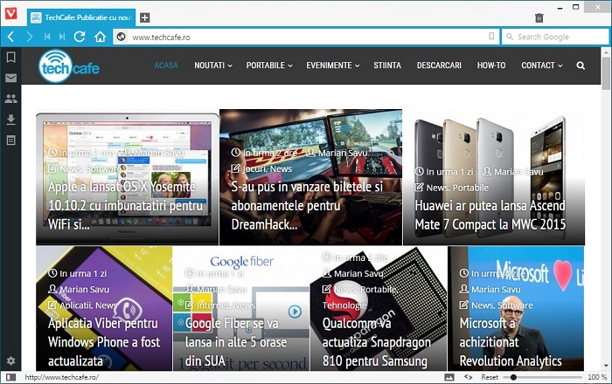
Task: Expand the NOUTATI dropdown menu
Action: tap(213, 65)
